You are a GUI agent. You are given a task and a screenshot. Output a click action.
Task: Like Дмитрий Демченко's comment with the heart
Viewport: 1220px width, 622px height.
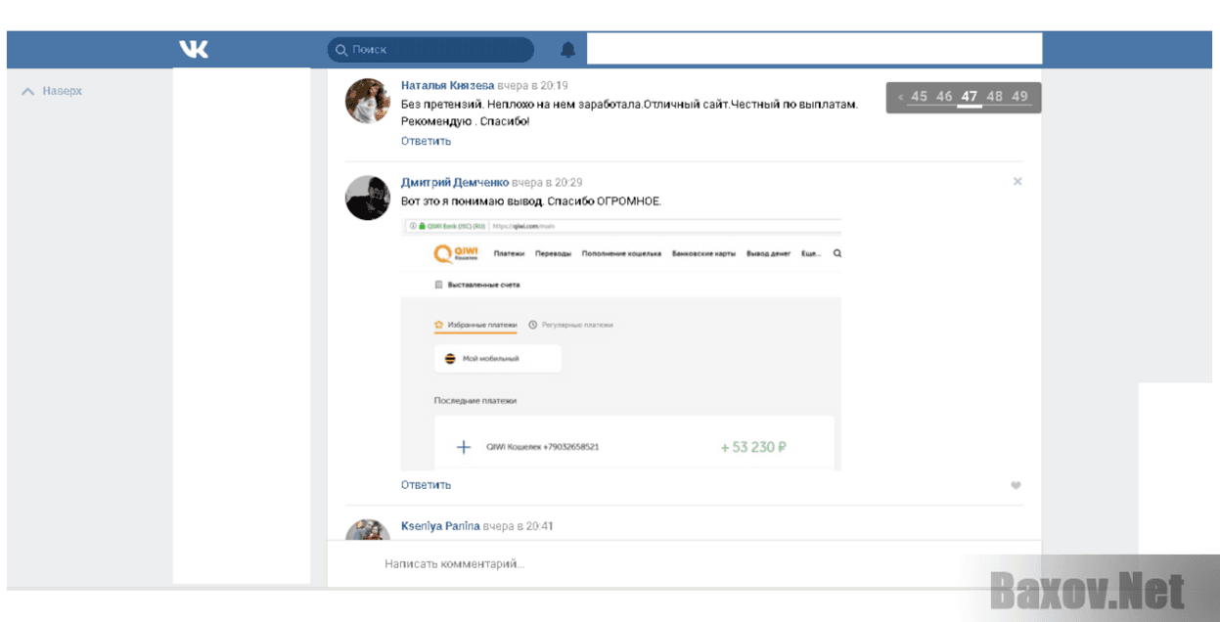pyautogui.click(x=1016, y=485)
